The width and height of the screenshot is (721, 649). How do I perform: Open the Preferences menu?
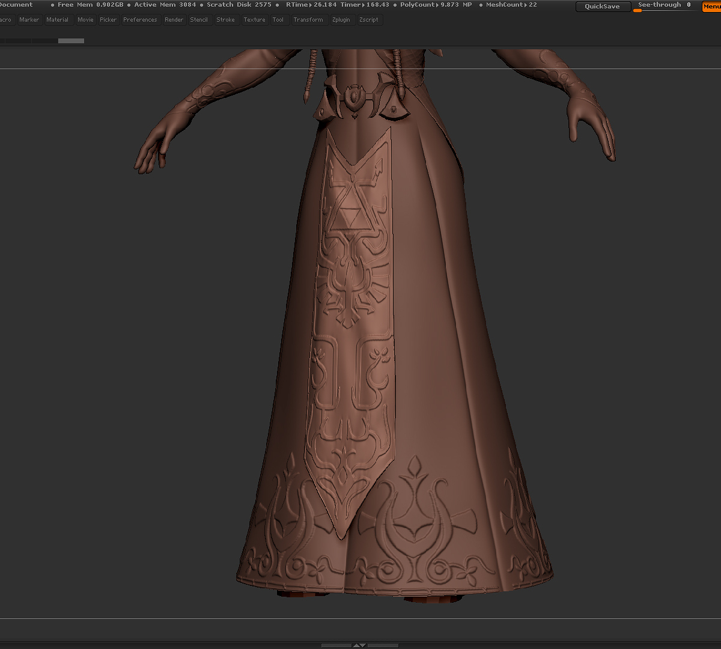tap(140, 20)
